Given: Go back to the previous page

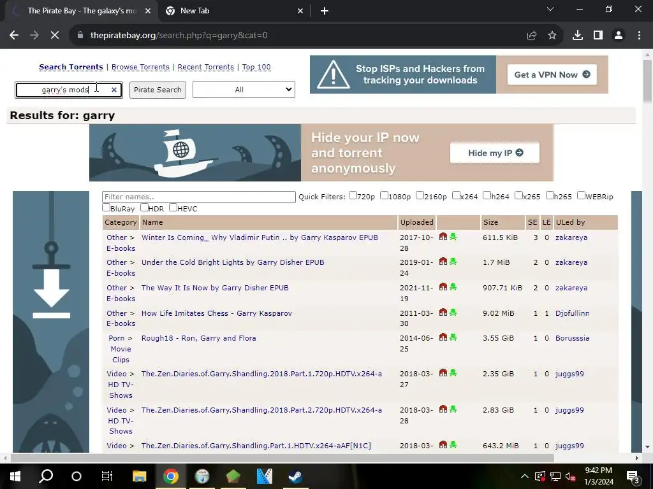Looking at the screenshot, I should [14, 36].
